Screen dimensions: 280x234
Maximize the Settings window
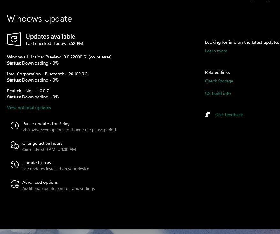point(267,1)
